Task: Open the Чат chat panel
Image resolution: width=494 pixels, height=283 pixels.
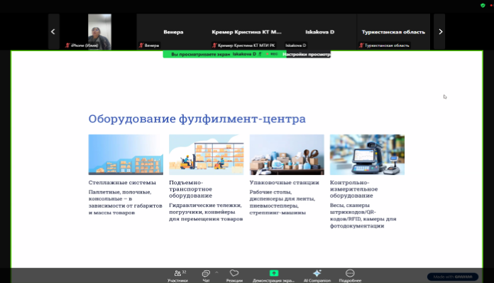Action: pyautogui.click(x=206, y=276)
